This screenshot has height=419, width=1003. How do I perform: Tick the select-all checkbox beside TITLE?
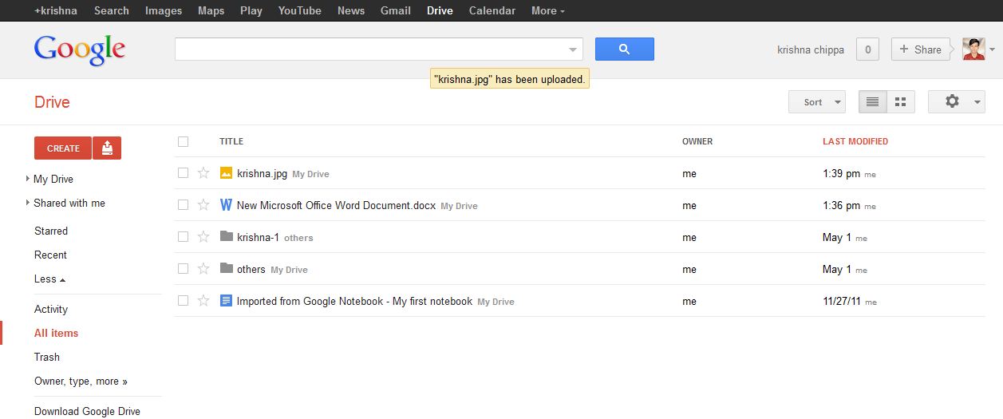[x=184, y=141]
